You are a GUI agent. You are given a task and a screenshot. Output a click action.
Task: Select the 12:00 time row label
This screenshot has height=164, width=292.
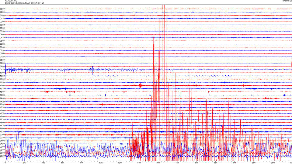(2, 86)
